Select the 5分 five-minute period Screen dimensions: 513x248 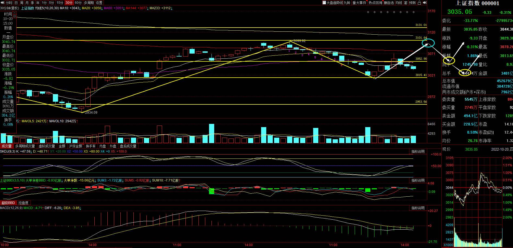point(52,3)
